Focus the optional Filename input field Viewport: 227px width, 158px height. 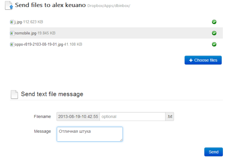[132, 117]
